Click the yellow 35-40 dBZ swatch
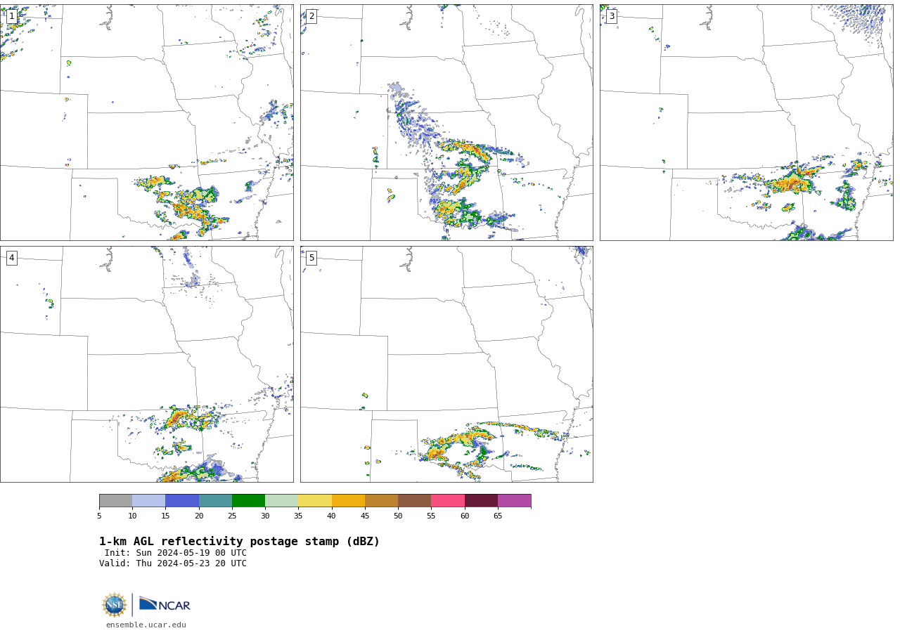 [x=315, y=500]
